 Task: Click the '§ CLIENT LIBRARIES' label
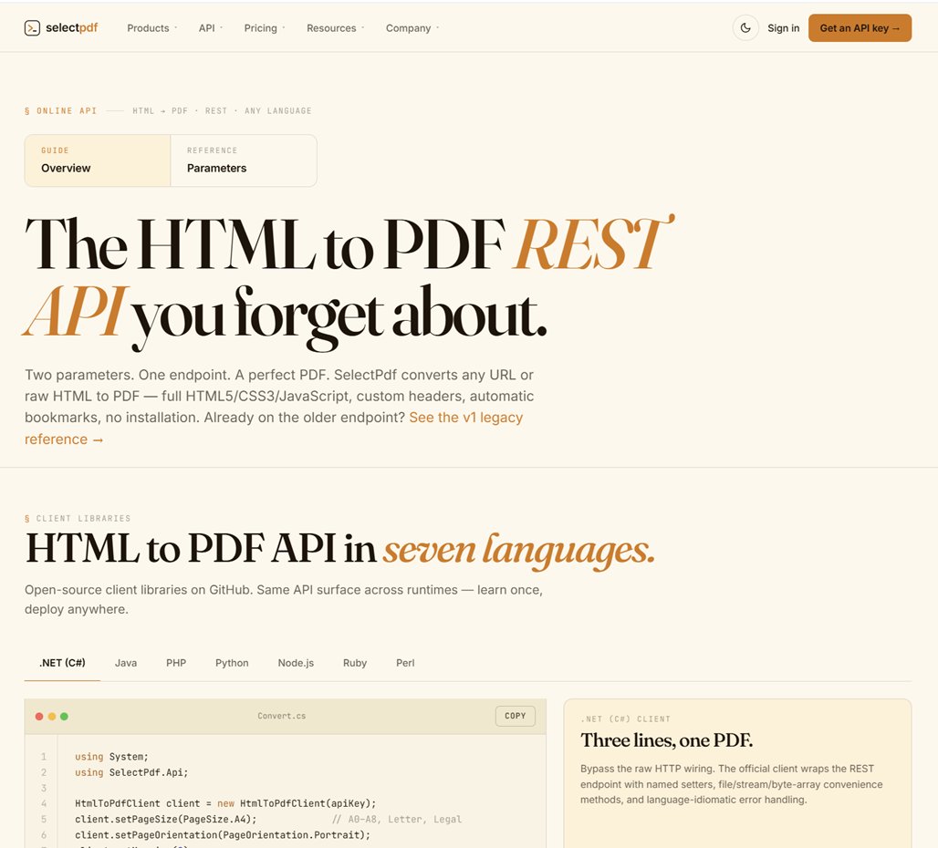[78, 518]
